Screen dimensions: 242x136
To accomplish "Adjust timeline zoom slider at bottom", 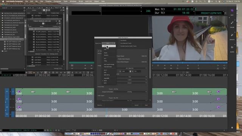I will (x=101, y=130).
